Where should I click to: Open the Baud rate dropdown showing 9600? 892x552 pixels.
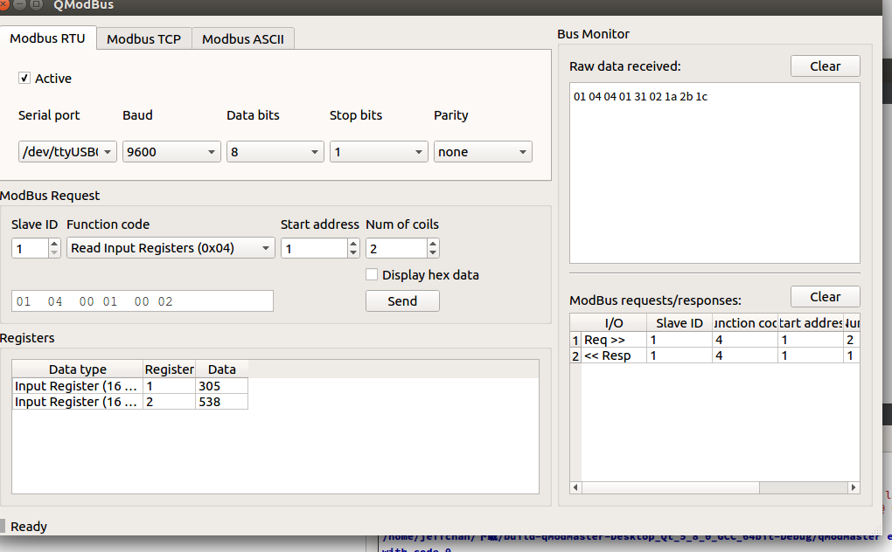pos(171,152)
